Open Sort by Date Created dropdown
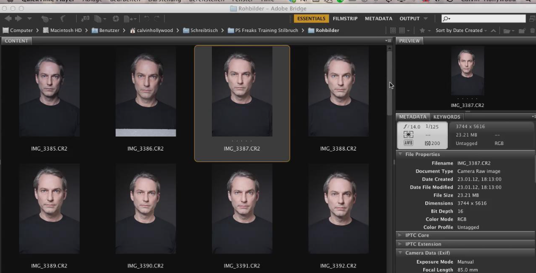This screenshot has width=536, height=273. click(x=461, y=30)
